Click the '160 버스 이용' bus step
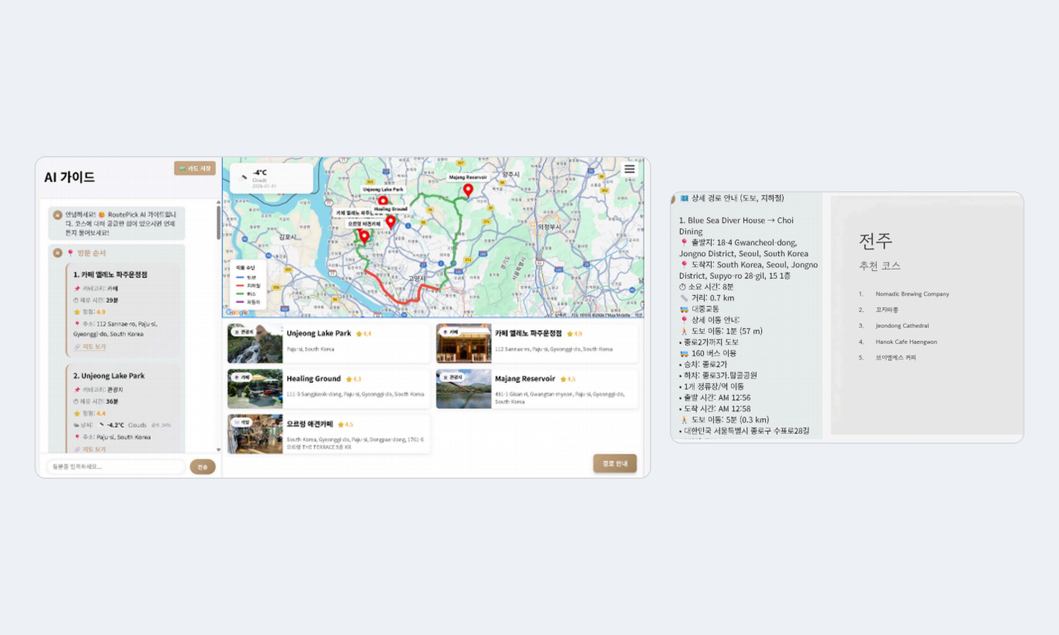 (714, 353)
